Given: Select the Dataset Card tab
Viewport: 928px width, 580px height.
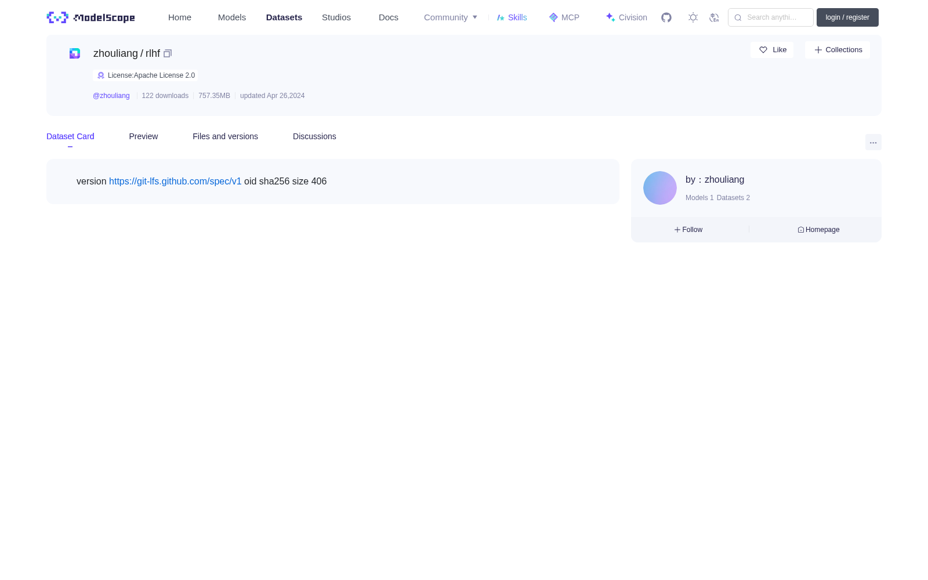Looking at the screenshot, I should (70, 136).
